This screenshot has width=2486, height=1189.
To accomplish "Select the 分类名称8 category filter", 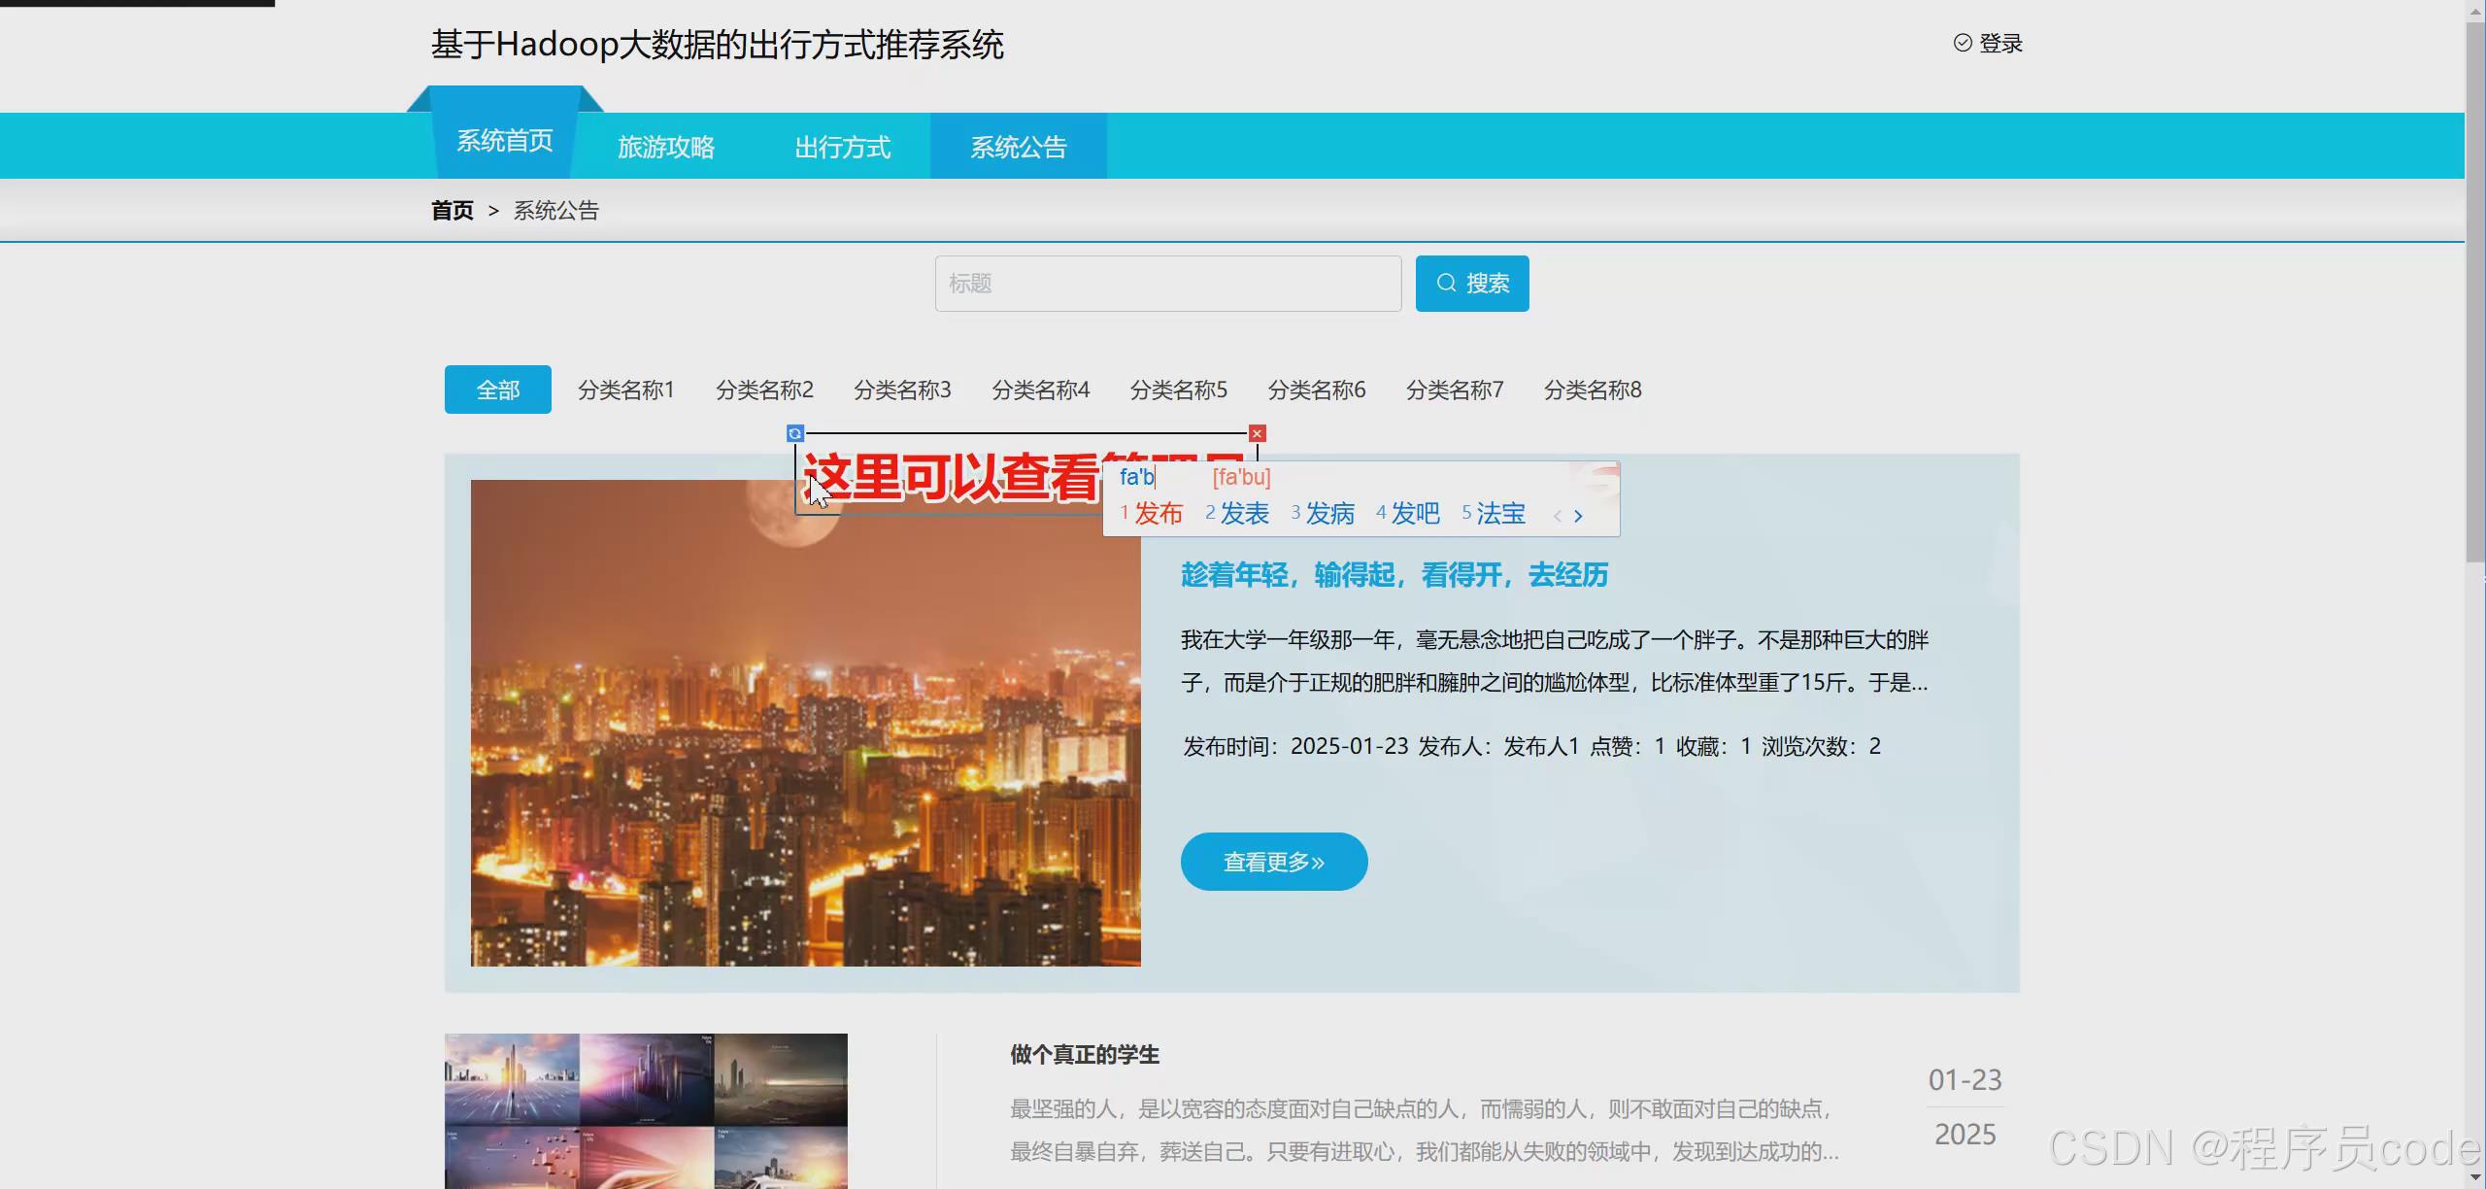I will (1593, 389).
